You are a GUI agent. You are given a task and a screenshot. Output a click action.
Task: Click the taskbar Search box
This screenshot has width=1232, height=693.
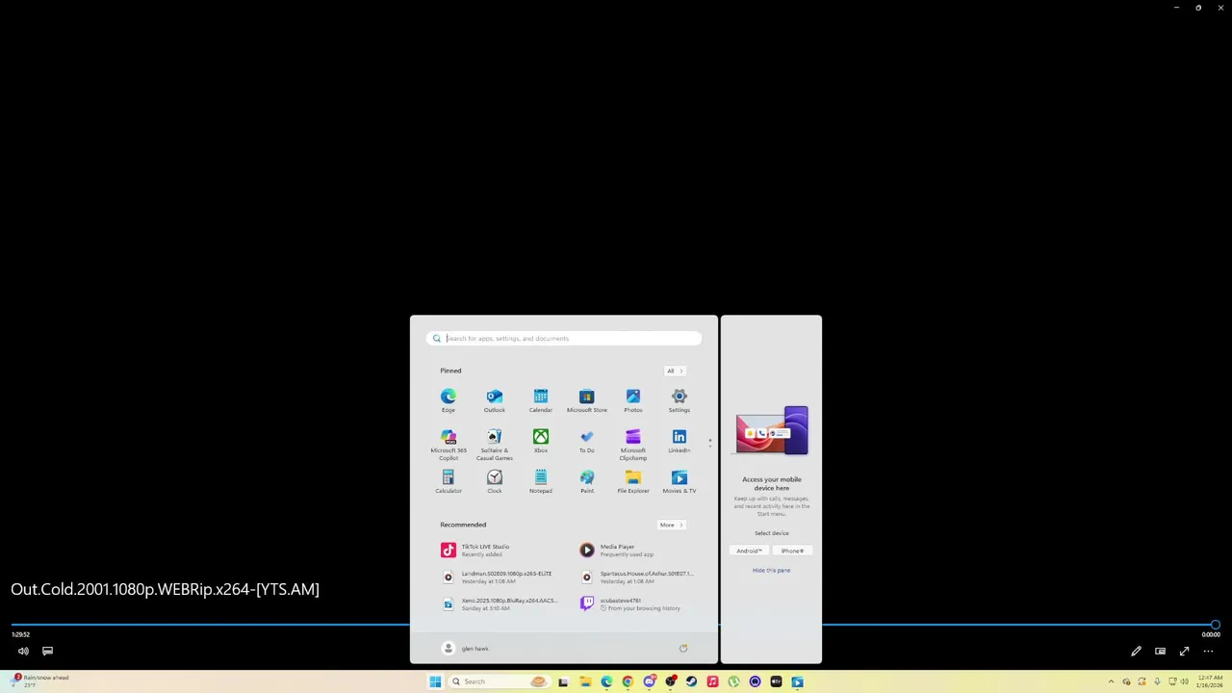point(498,681)
